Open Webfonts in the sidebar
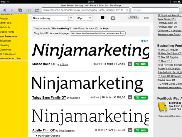 (5, 27)
